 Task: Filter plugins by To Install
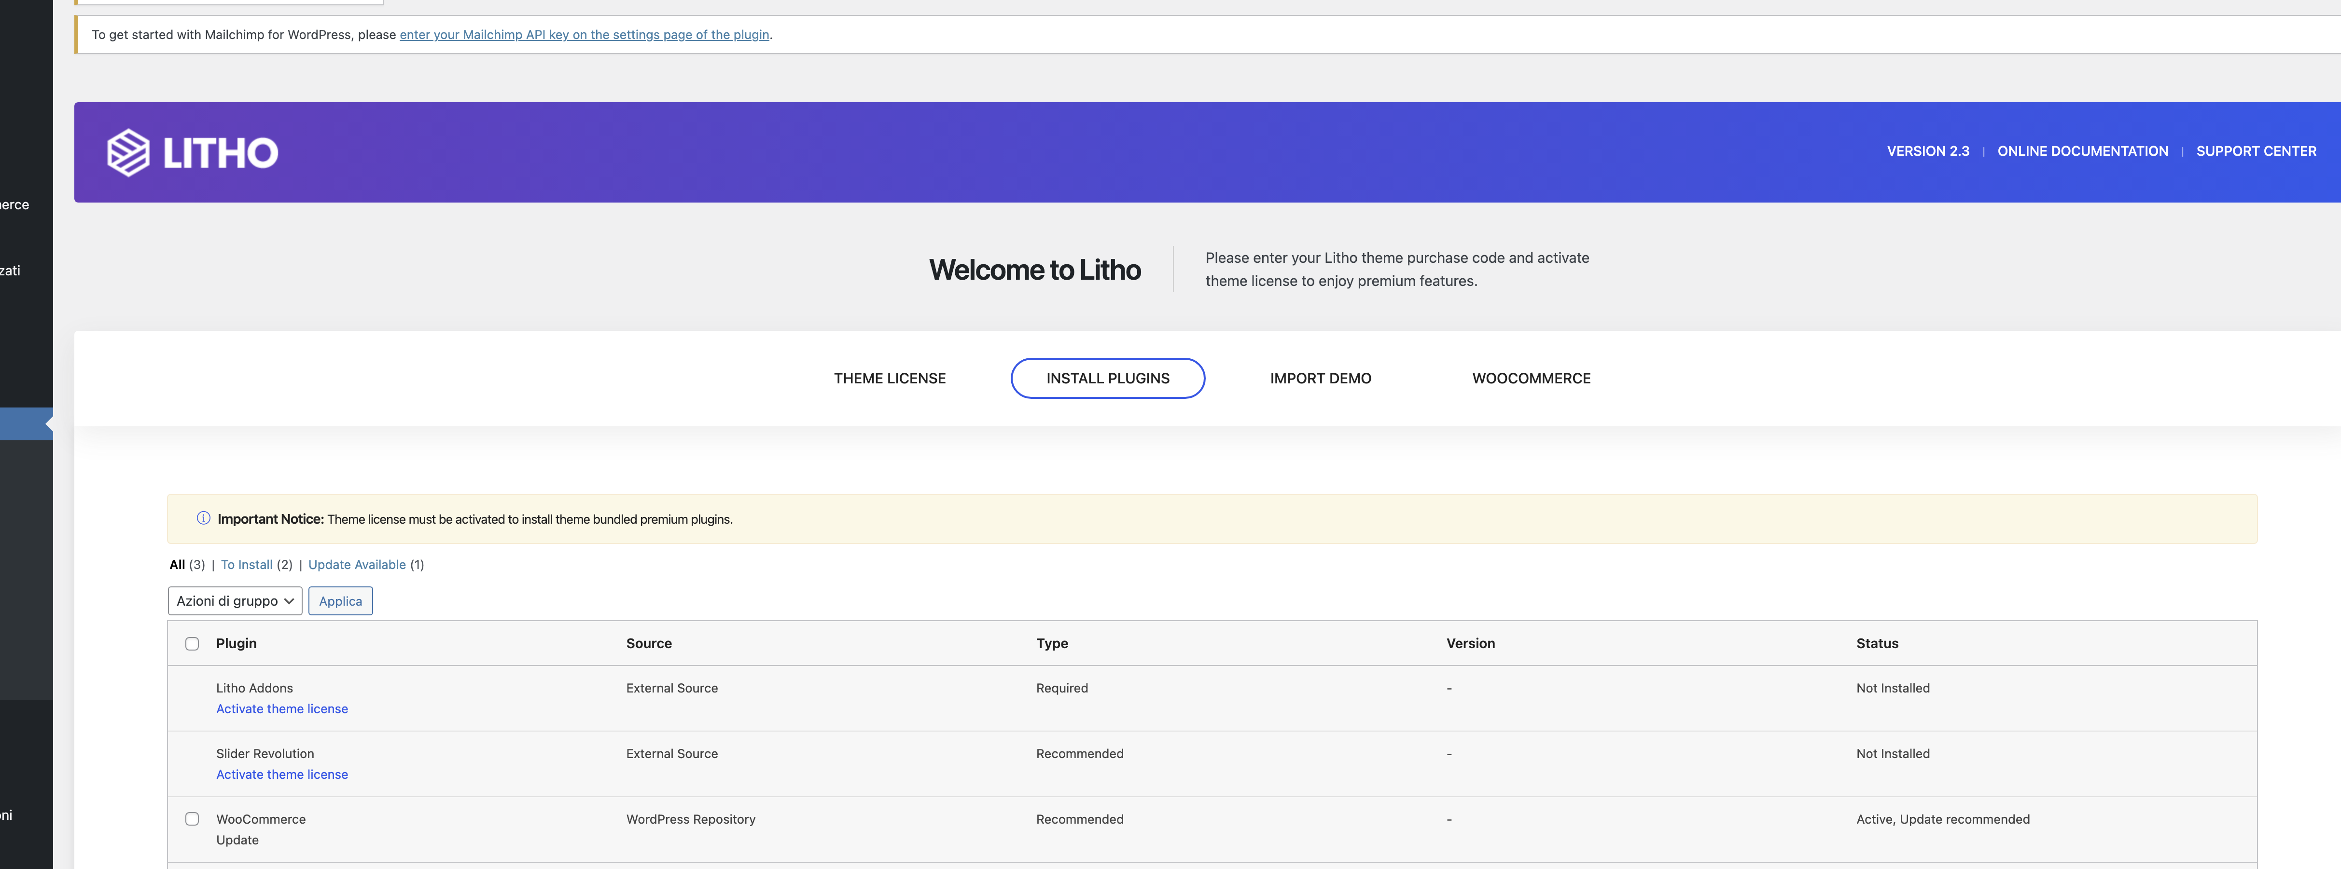tap(246, 565)
